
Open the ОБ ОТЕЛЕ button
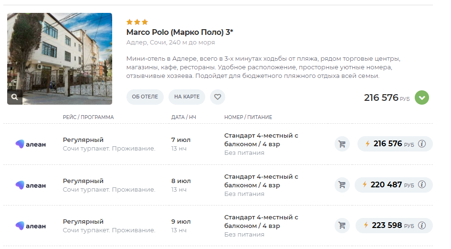[145, 97]
